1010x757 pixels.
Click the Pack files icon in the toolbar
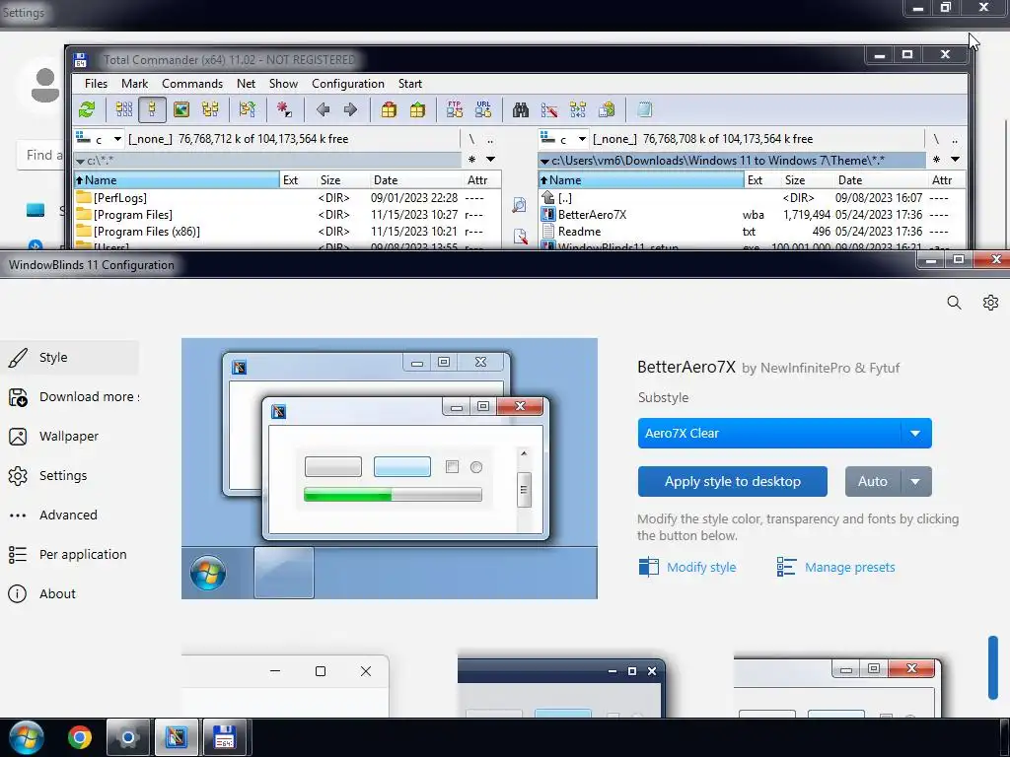pyautogui.click(x=389, y=109)
